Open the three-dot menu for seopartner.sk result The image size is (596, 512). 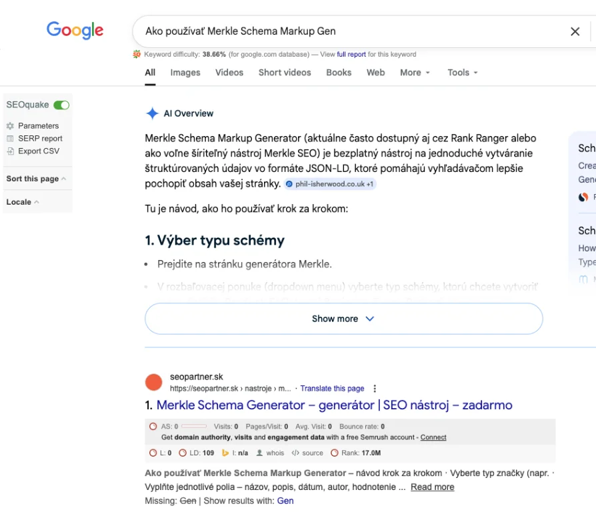coord(375,389)
